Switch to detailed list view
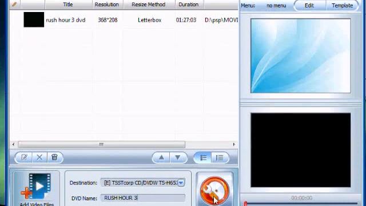This screenshot has width=366, height=206. (220, 158)
